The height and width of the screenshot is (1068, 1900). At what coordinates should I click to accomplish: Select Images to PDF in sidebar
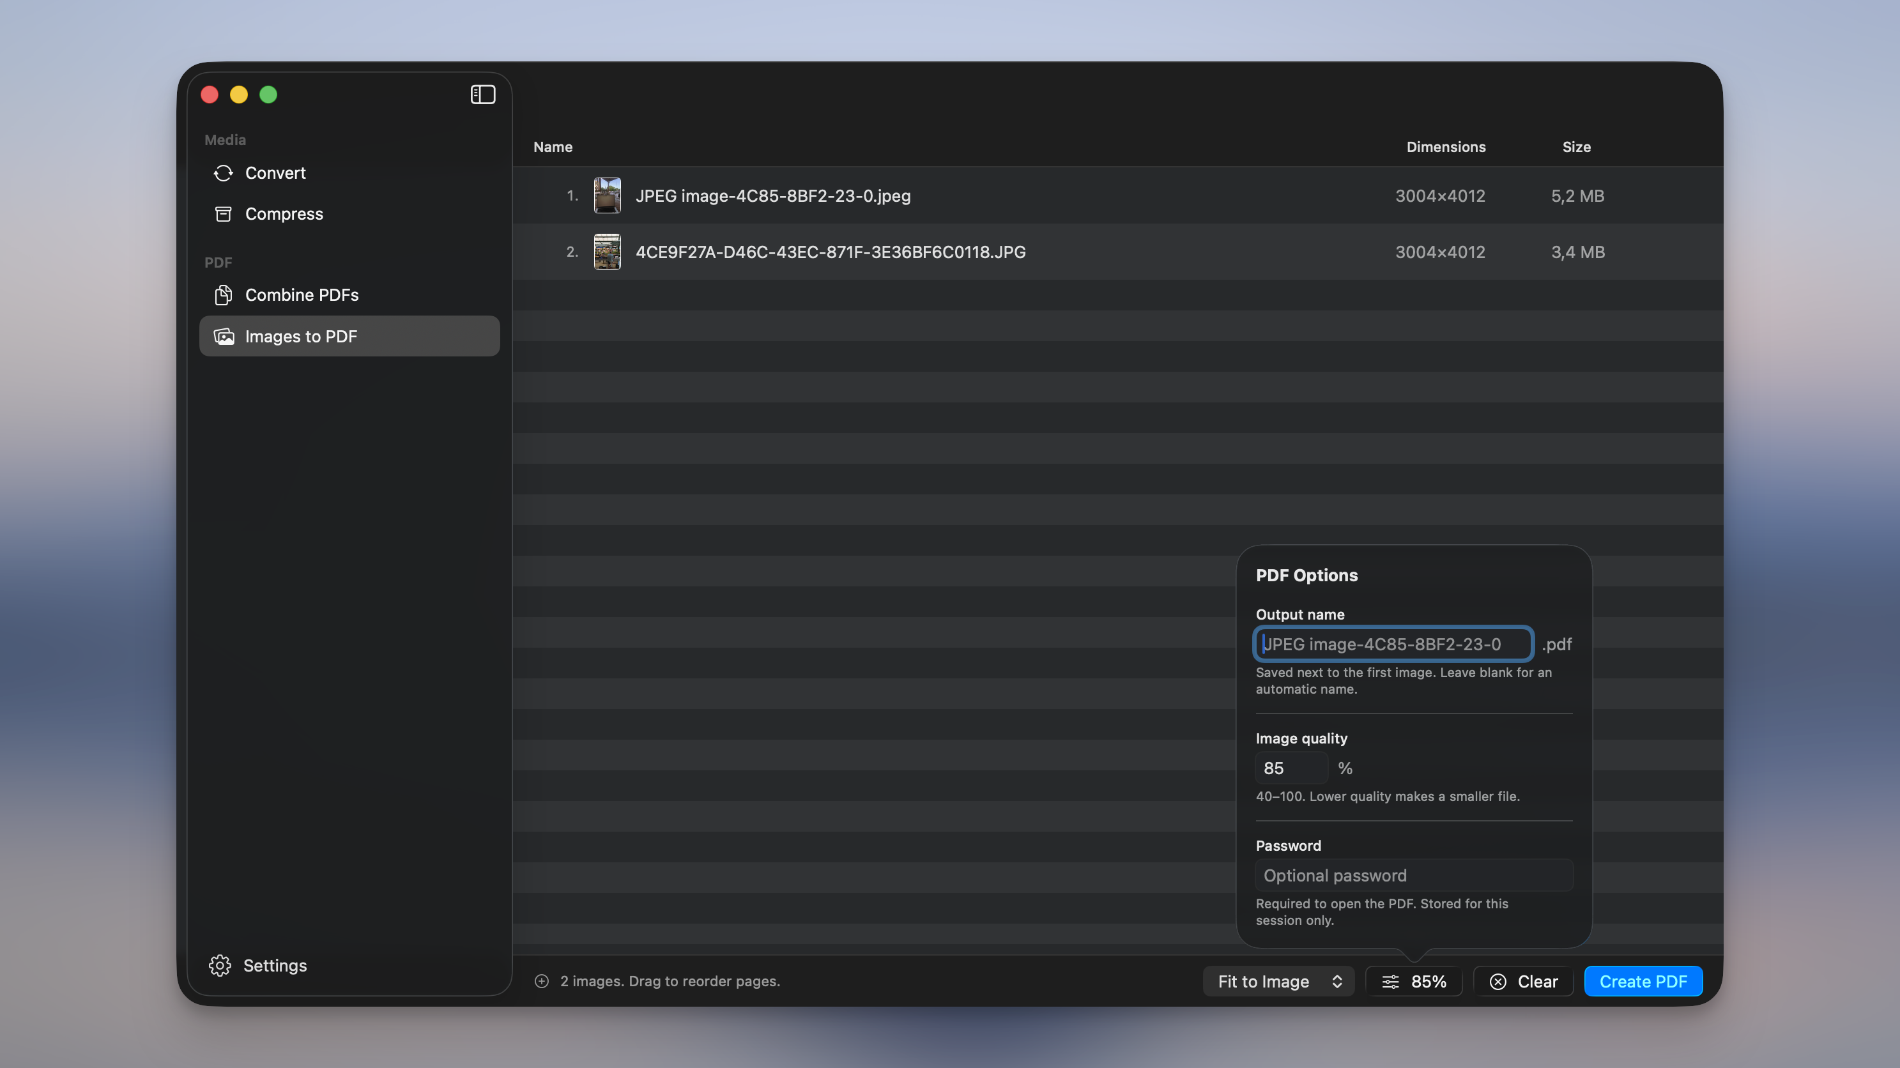pyautogui.click(x=349, y=337)
